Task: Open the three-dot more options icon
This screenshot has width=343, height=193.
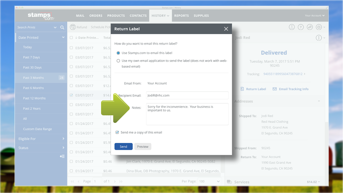Action: pos(319,38)
